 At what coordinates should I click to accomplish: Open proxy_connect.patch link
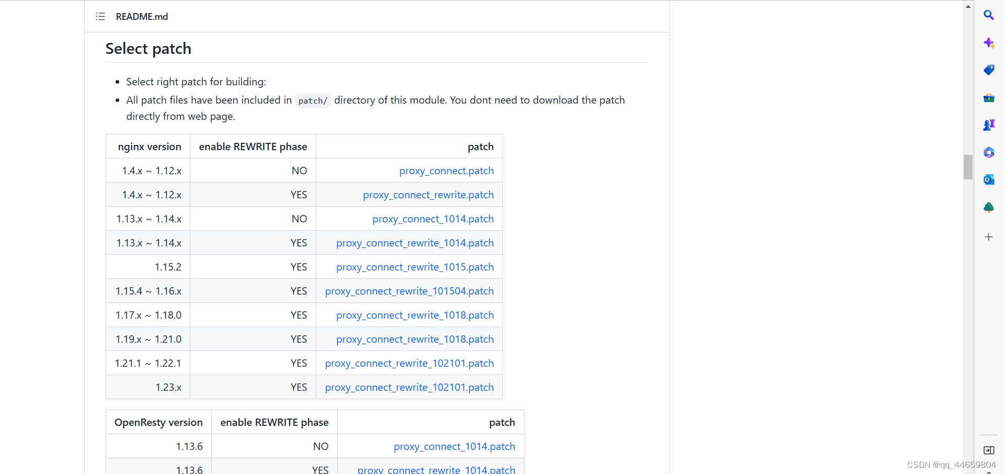point(446,171)
